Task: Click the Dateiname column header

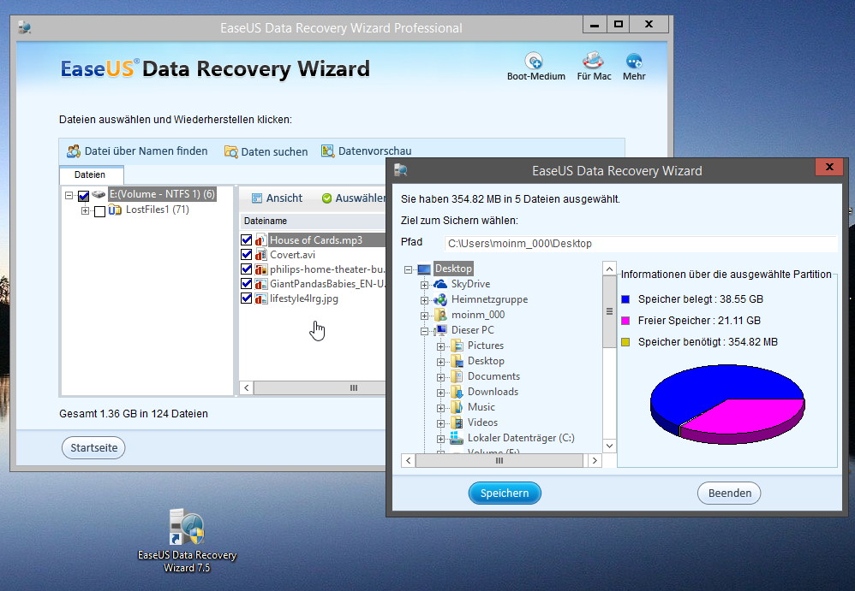Action: (313, 221)
